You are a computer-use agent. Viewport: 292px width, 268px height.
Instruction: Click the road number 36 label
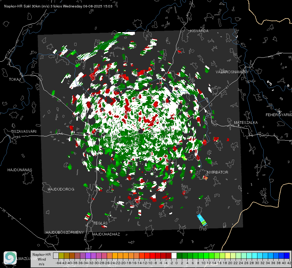pyautogui.click(x=18, y=137)
